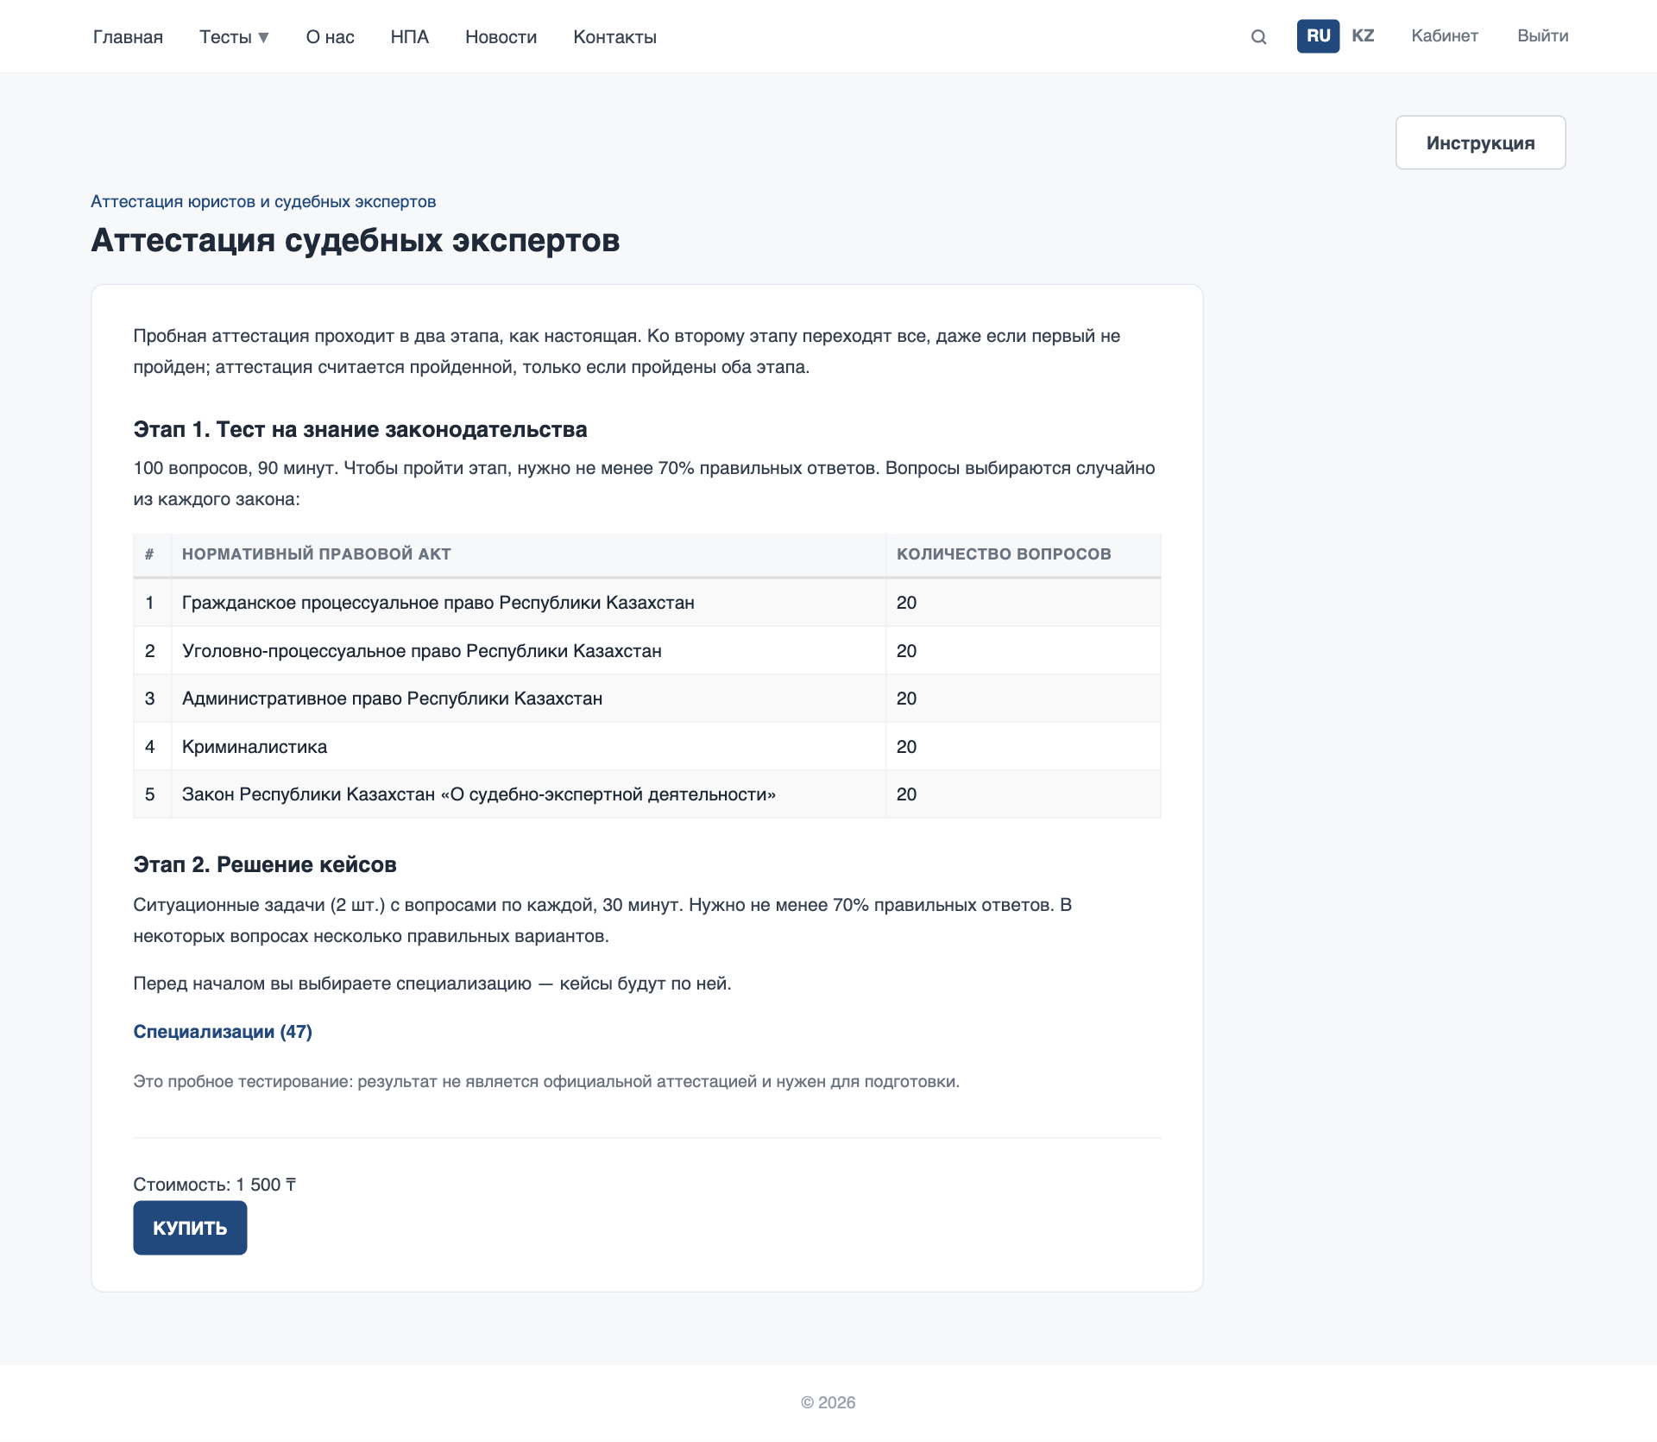
Task: Open Кабинет link
Action: [x=1445, y=36]
